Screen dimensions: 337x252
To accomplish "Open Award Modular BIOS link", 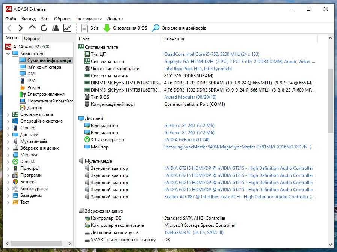I will coord(190,97).
